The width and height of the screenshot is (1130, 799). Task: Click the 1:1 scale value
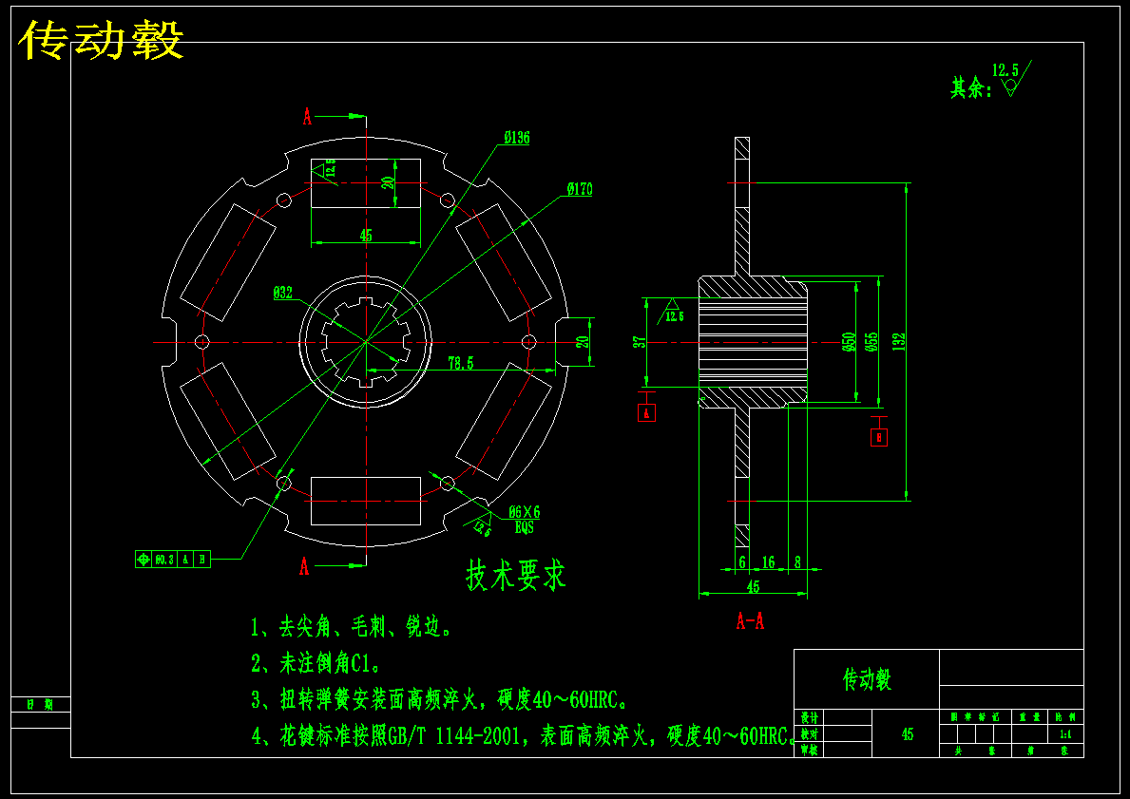point(1065,735)
